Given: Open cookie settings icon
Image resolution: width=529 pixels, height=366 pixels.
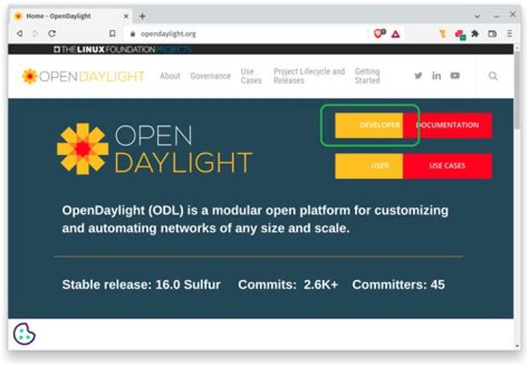Looking at the screenshot, I should (x=24, y=334).
